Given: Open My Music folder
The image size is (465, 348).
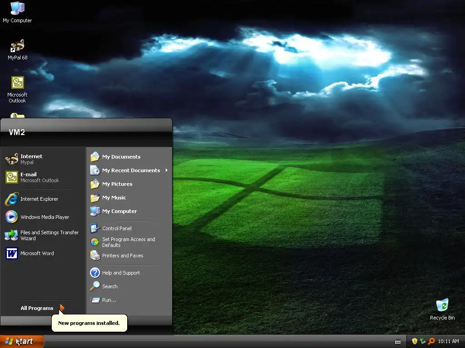Looking at the screenshot, I should 129,198.
